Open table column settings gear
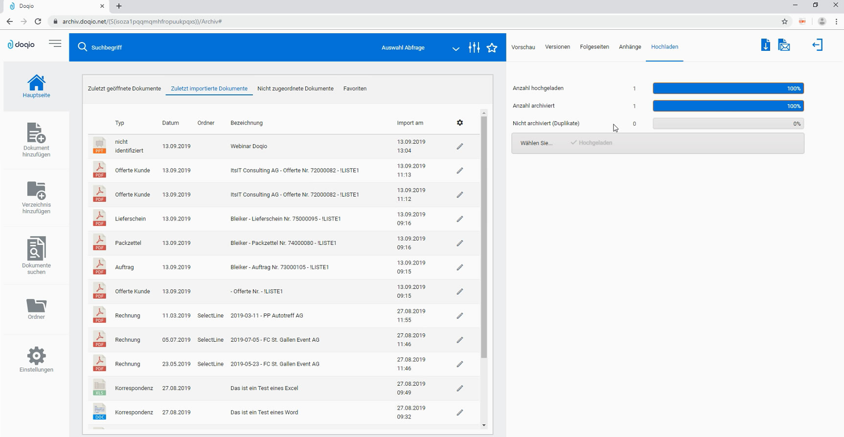Viewport: 844px width, 437px height. point(460,123)
